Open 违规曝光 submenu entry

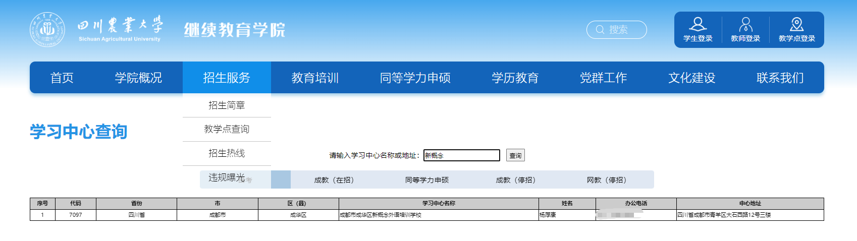[x=227, y=177]
